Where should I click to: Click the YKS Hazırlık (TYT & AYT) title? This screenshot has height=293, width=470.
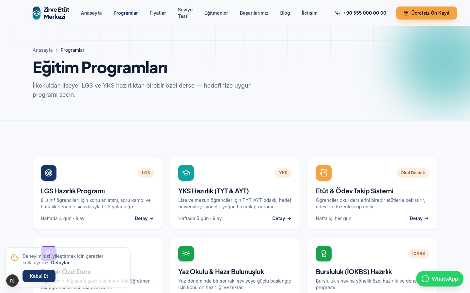213,191
